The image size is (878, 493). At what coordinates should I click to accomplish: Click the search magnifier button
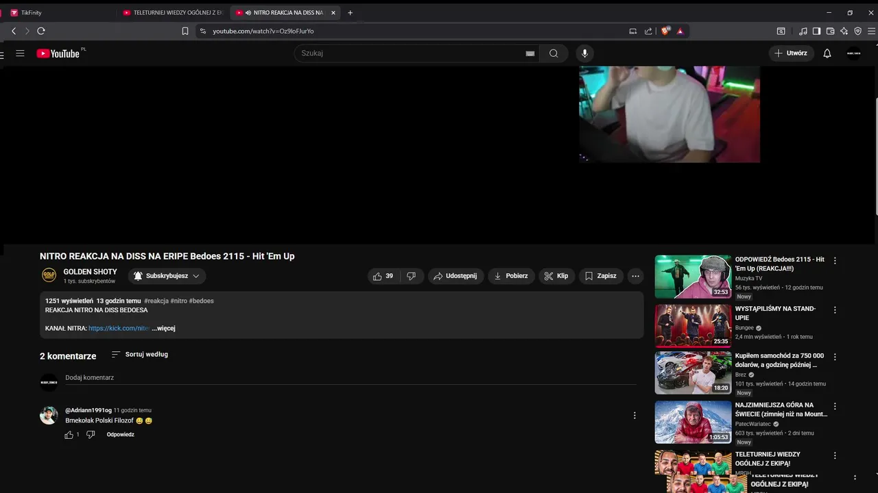tap(554, 53)
